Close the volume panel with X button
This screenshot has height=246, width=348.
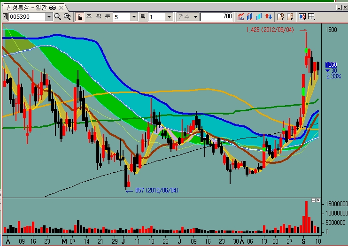pos(318,200)
